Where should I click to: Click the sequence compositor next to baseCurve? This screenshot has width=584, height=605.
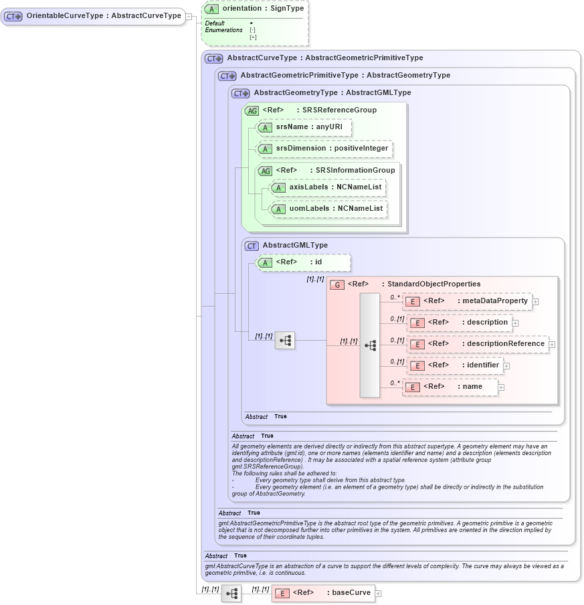(231, 594)
